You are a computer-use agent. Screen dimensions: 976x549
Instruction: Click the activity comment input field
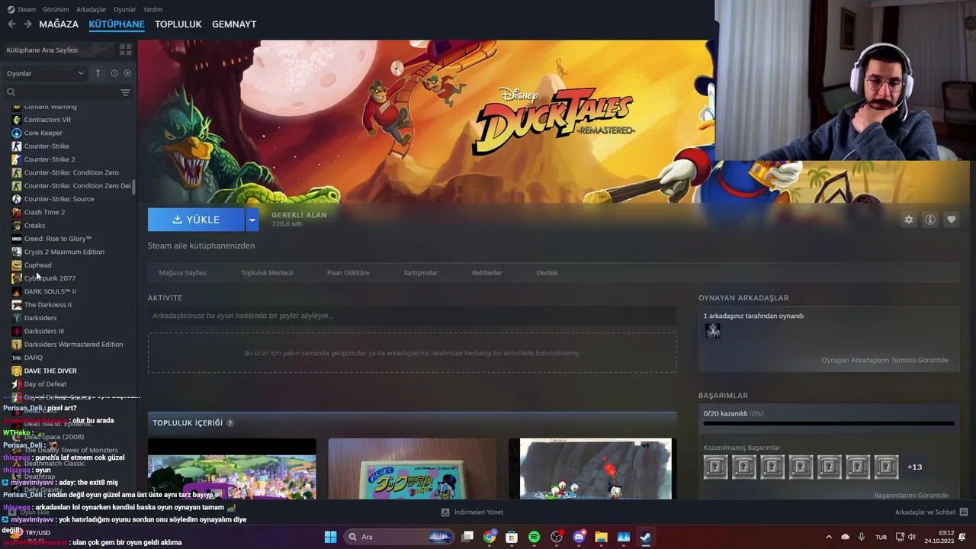coord(412,316)
